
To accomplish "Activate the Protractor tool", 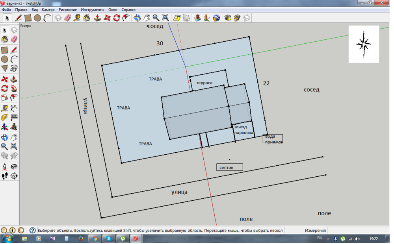I will tap(4, 117).
